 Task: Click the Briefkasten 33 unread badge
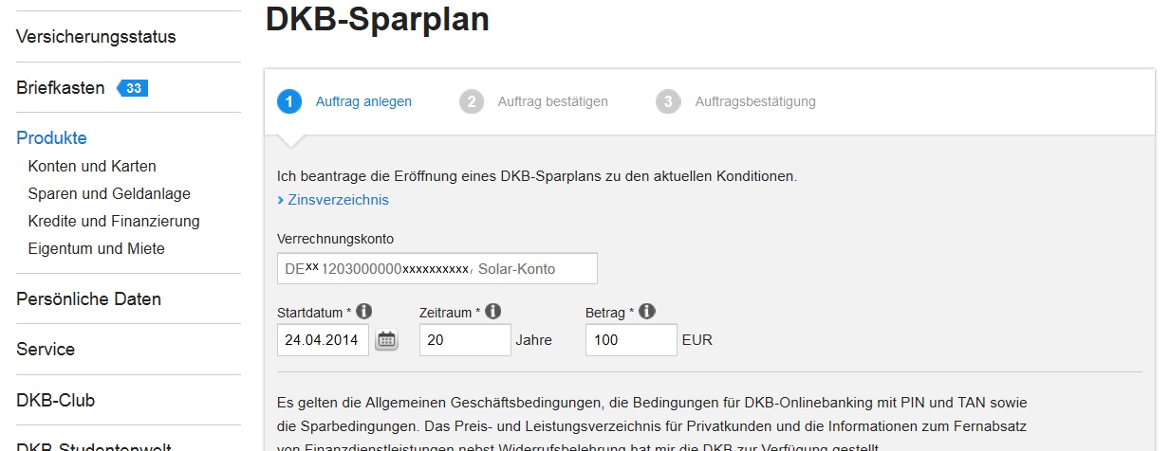[132, 88]
